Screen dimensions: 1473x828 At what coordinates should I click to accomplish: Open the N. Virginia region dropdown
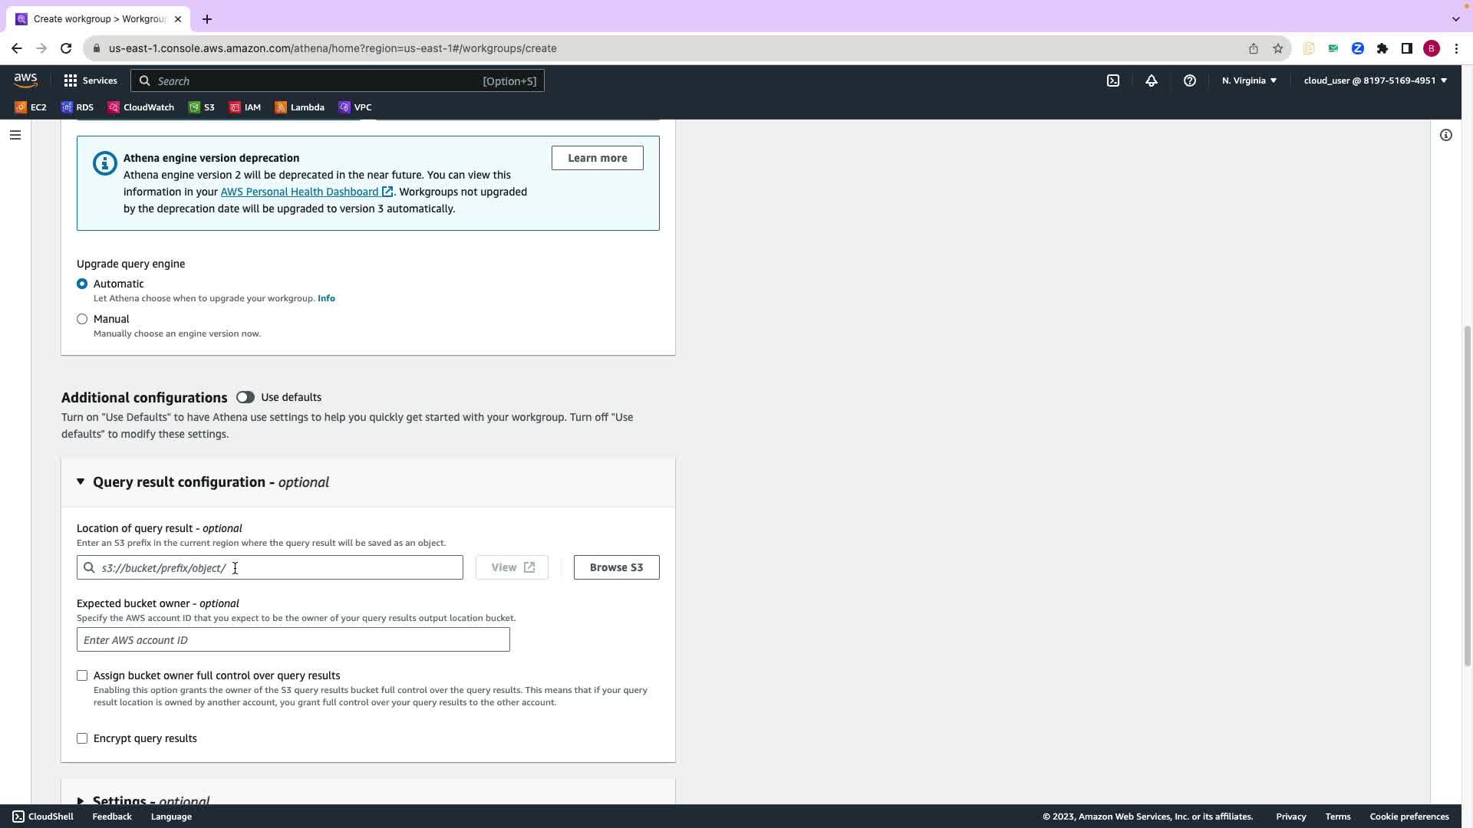coord(1249,80)
